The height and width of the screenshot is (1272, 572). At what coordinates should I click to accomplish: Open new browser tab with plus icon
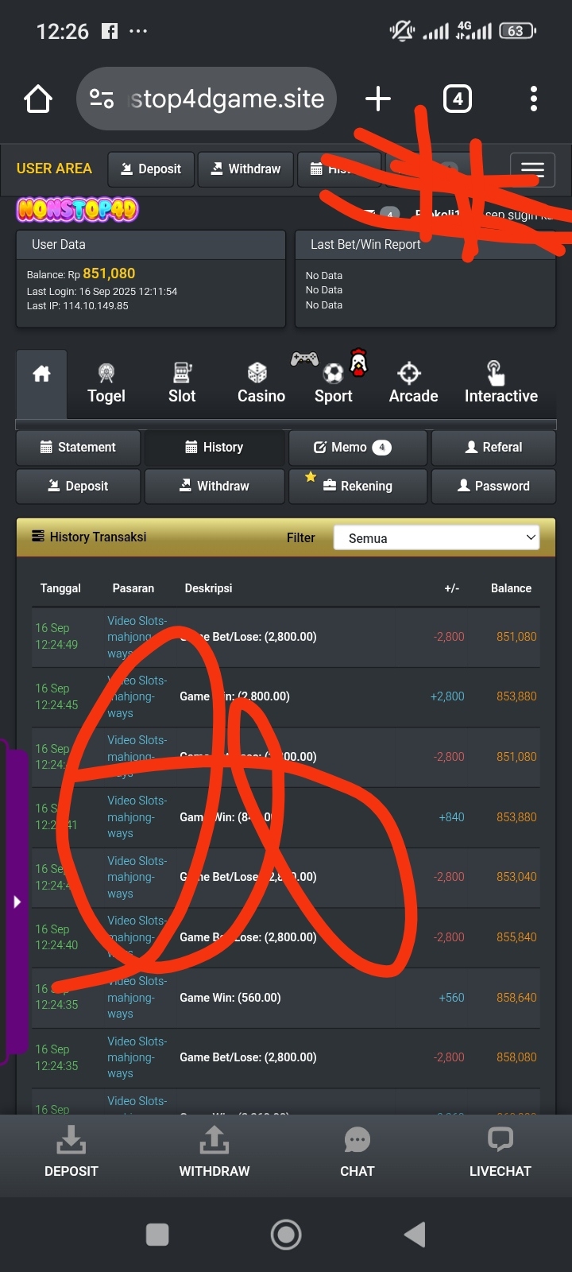(378, 99)
